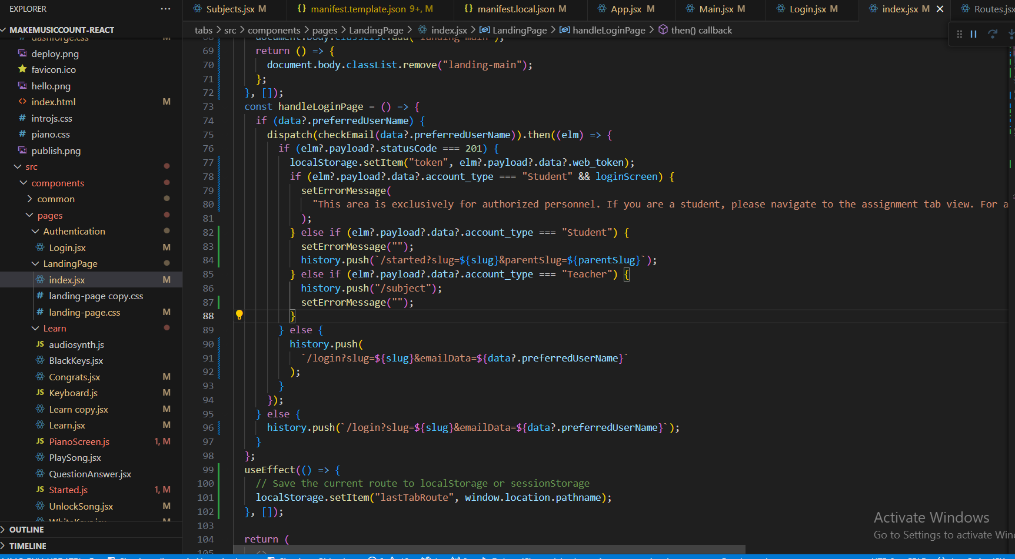Click line number 75 in the gutter
1015x559 pixels.
(x=208, y=135)
